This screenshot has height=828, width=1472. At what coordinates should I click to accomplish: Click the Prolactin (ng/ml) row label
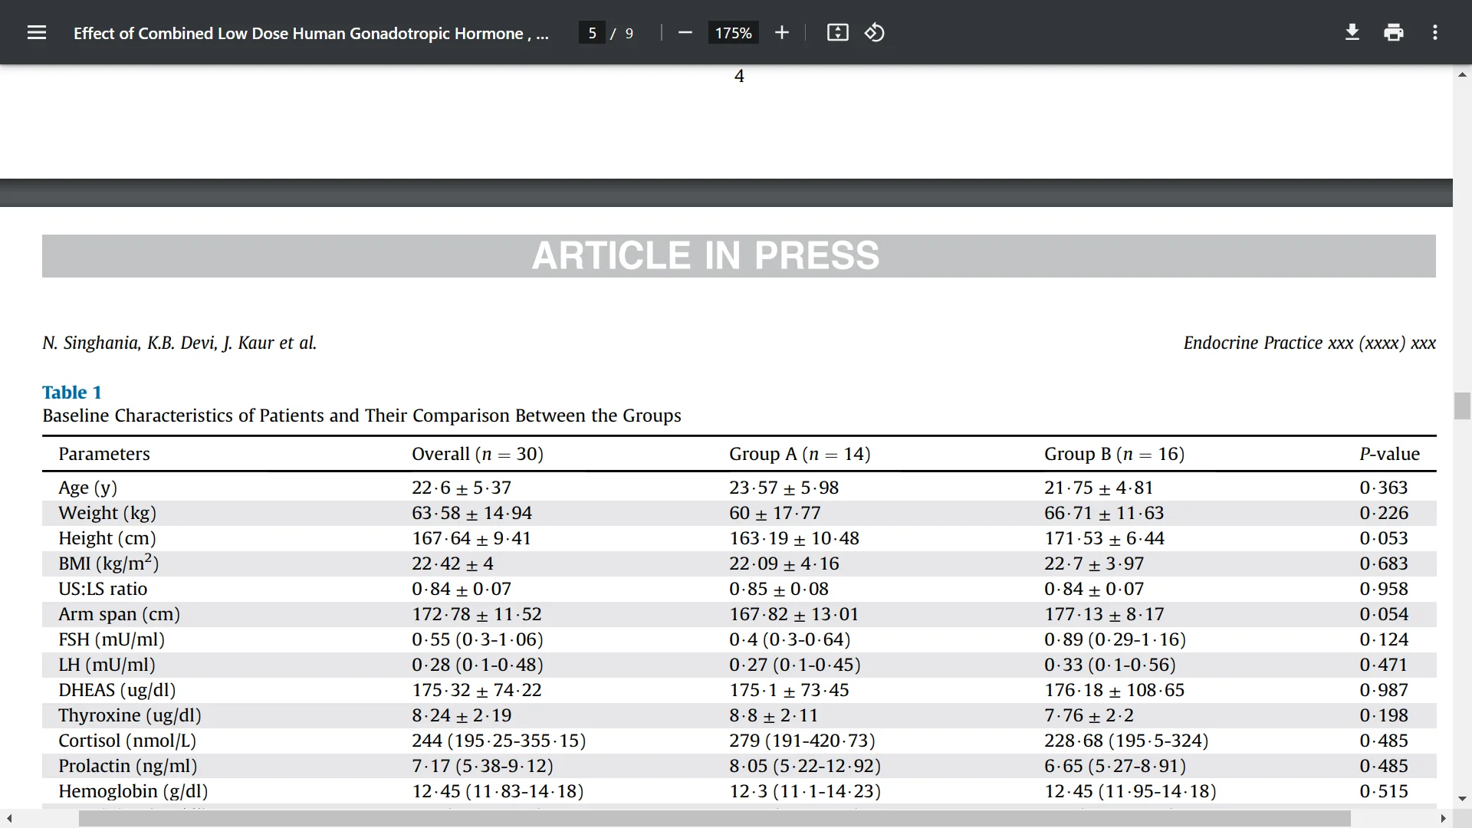(128, 766)
